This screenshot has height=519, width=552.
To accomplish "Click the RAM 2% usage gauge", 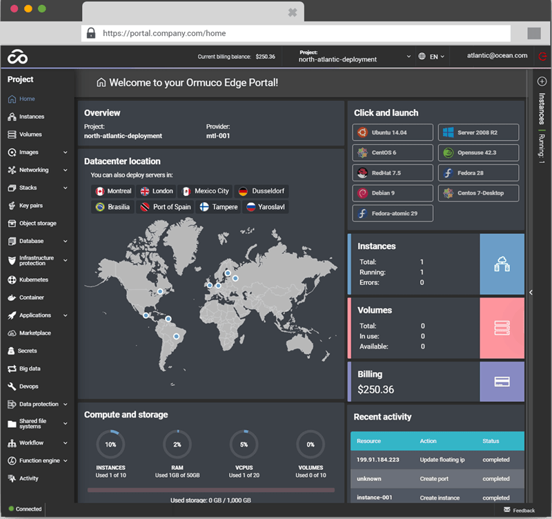I will (177, 444).
